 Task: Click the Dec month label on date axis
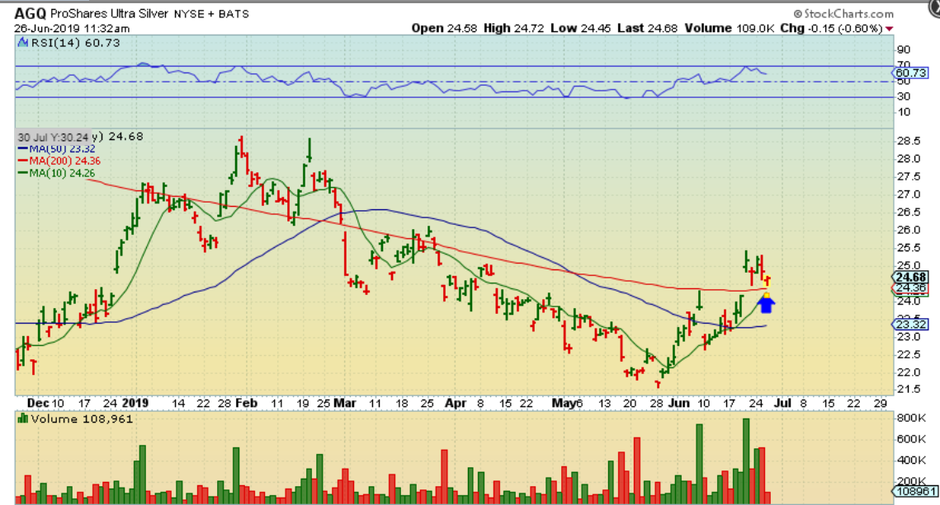point(37,404)
